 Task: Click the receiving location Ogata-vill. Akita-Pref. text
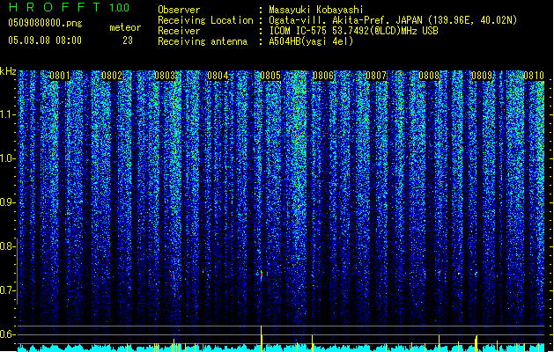(393, 20)
